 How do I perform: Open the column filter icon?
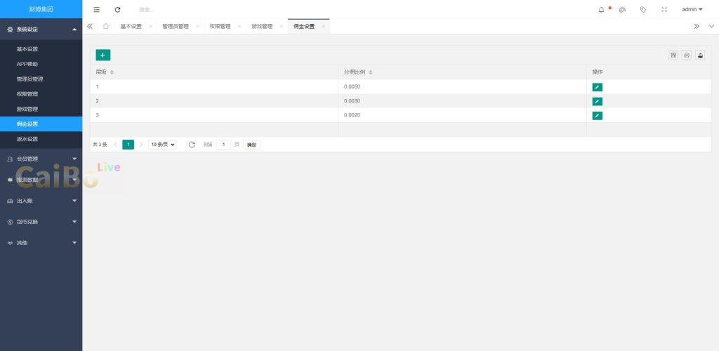pos(673,55)
